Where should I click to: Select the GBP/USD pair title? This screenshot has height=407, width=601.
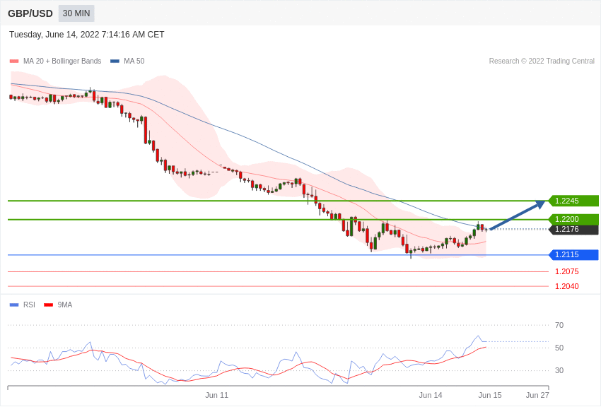coord(30,13)
